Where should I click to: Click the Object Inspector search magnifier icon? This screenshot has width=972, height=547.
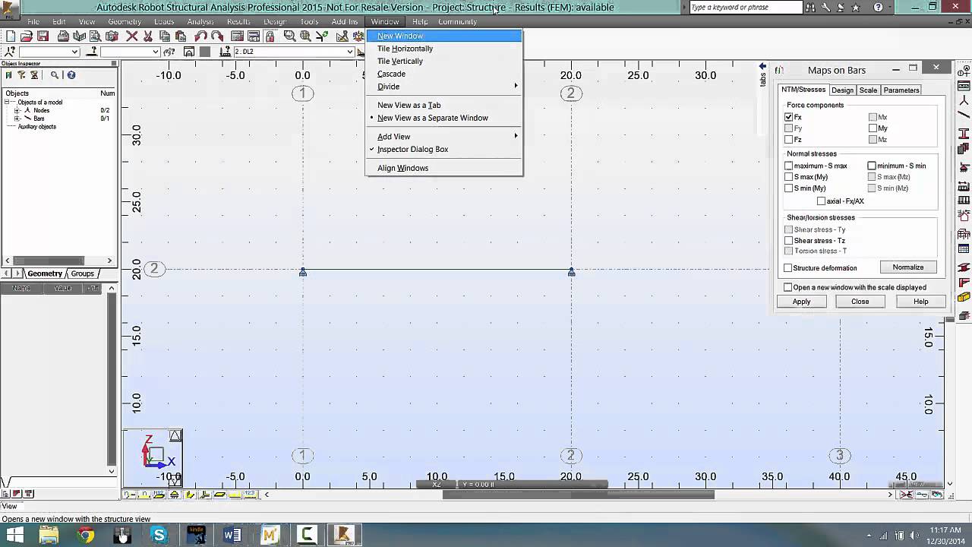tap(55, 75)
